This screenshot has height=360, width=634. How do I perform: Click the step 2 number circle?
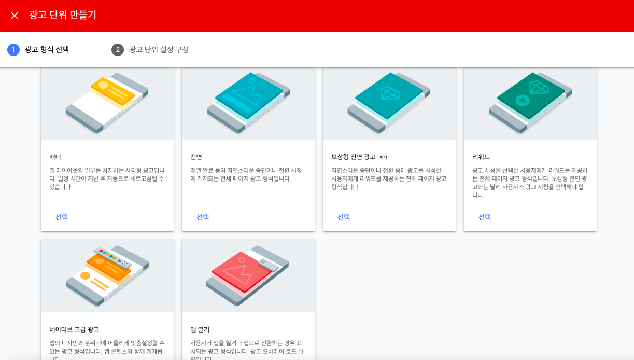118,50
